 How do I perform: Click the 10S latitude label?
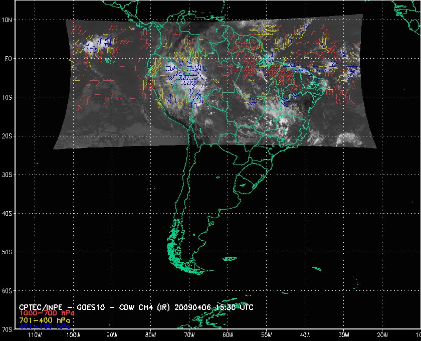click(7, 97)
